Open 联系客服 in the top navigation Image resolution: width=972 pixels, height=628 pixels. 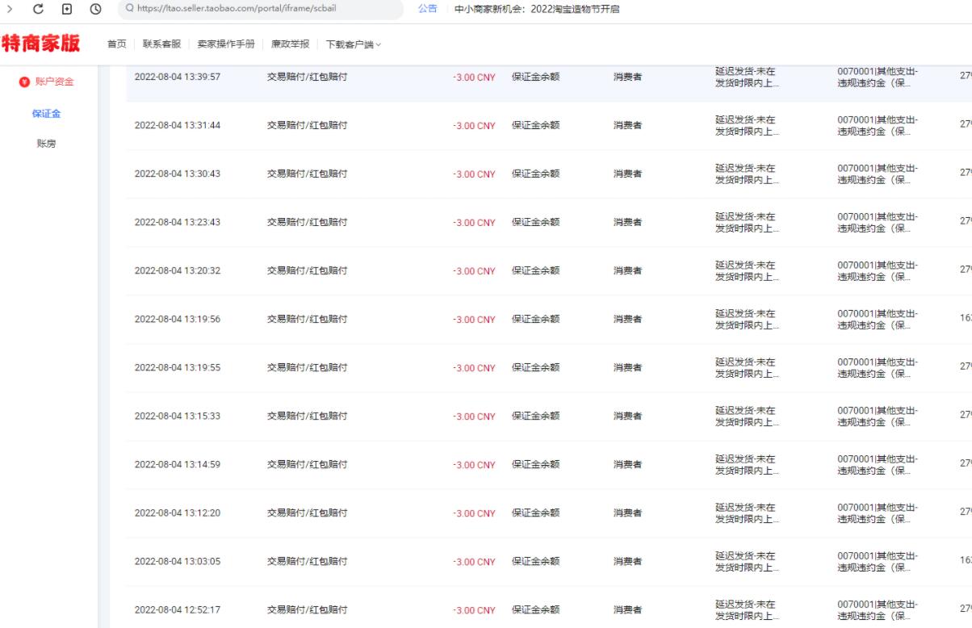pyautogui.click(x=161, y=44)
